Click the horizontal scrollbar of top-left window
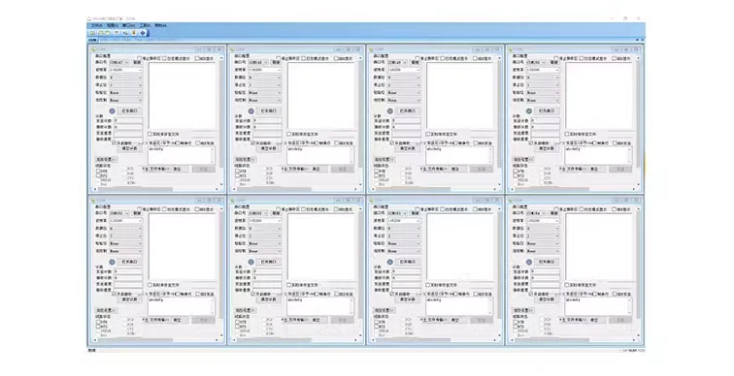The width and height of the screenshot is (734, 376). pos(156,189)
